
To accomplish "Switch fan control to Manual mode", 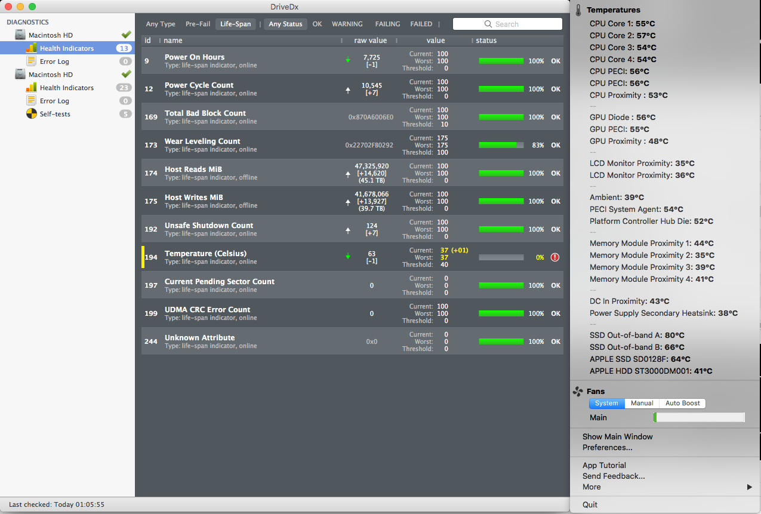I will (642, 404).
